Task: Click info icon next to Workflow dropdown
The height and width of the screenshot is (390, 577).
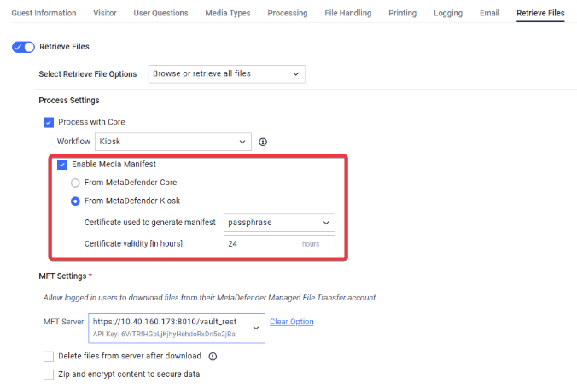Action: (263, 142)
